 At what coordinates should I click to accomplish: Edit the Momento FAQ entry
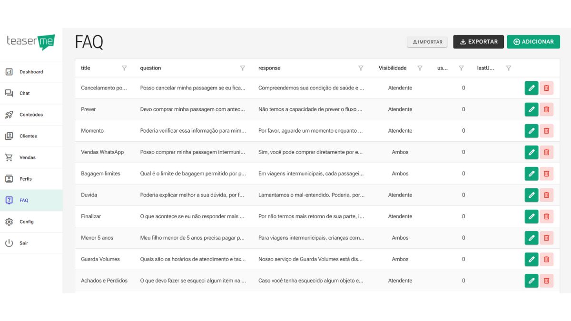[532, 131]
